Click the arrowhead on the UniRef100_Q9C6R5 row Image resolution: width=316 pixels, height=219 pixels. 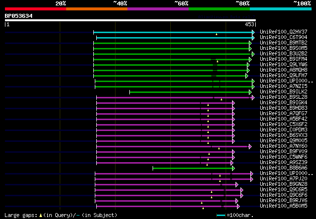[x=242, y=190]
